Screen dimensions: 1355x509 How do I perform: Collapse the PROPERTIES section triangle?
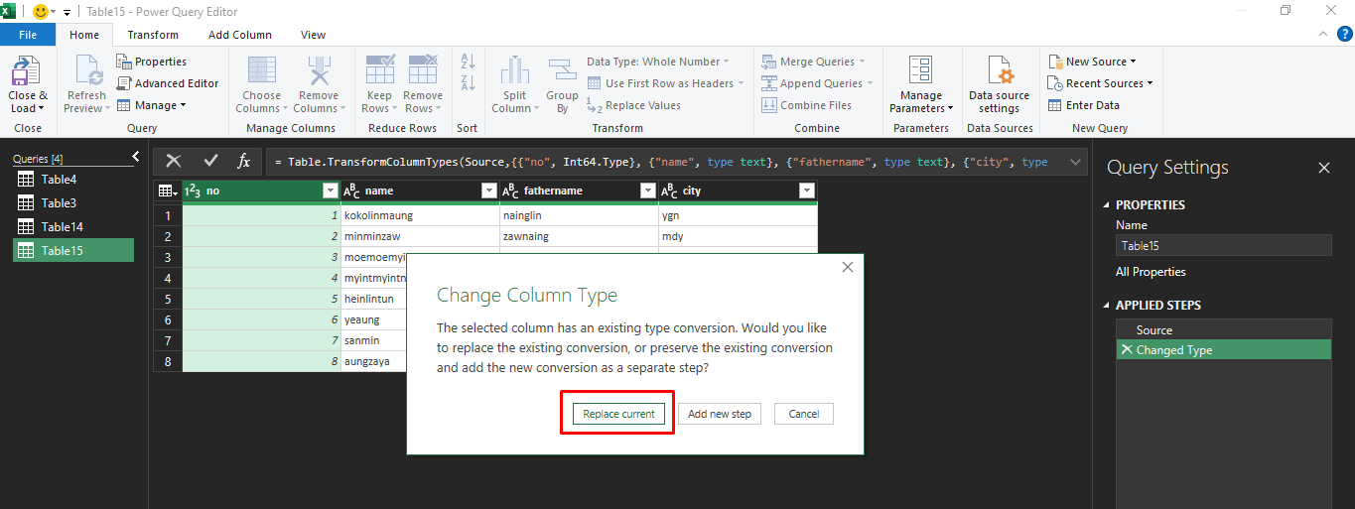coord(1108,205)
